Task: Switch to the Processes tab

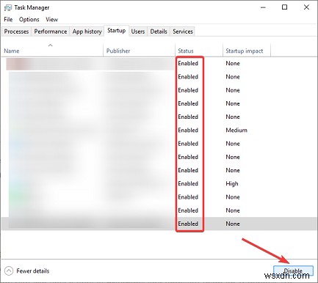Action: (x=16, y=32)
